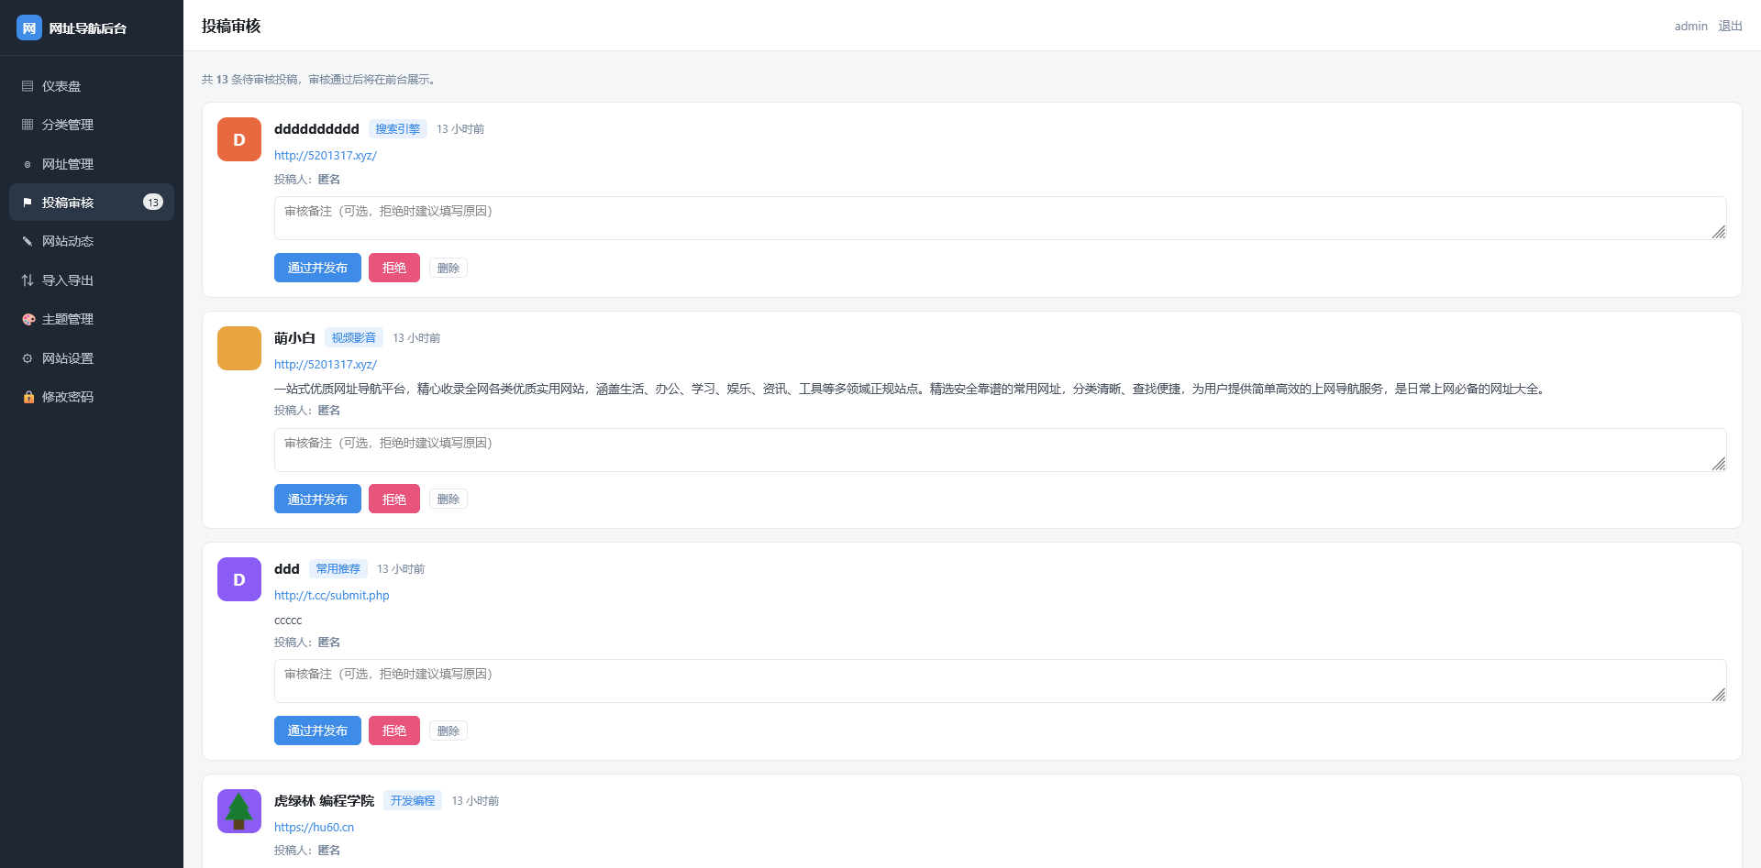Go to 主题管理 menu item

point(92,319)
